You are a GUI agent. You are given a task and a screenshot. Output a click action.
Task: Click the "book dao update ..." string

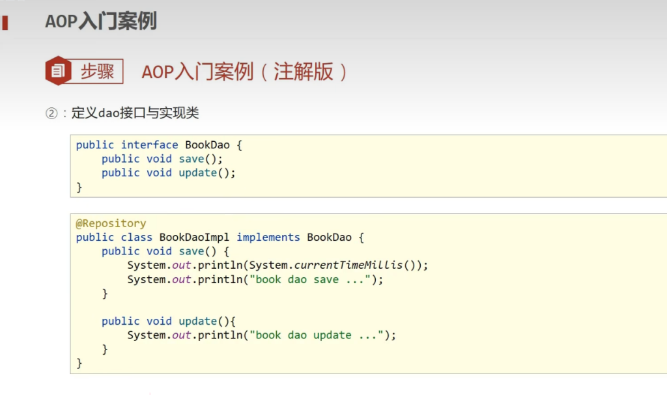(317, 336)
